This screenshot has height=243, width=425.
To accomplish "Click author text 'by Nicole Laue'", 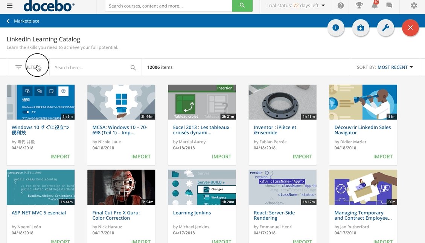I will pyautogui.click(x=107, y=142).
